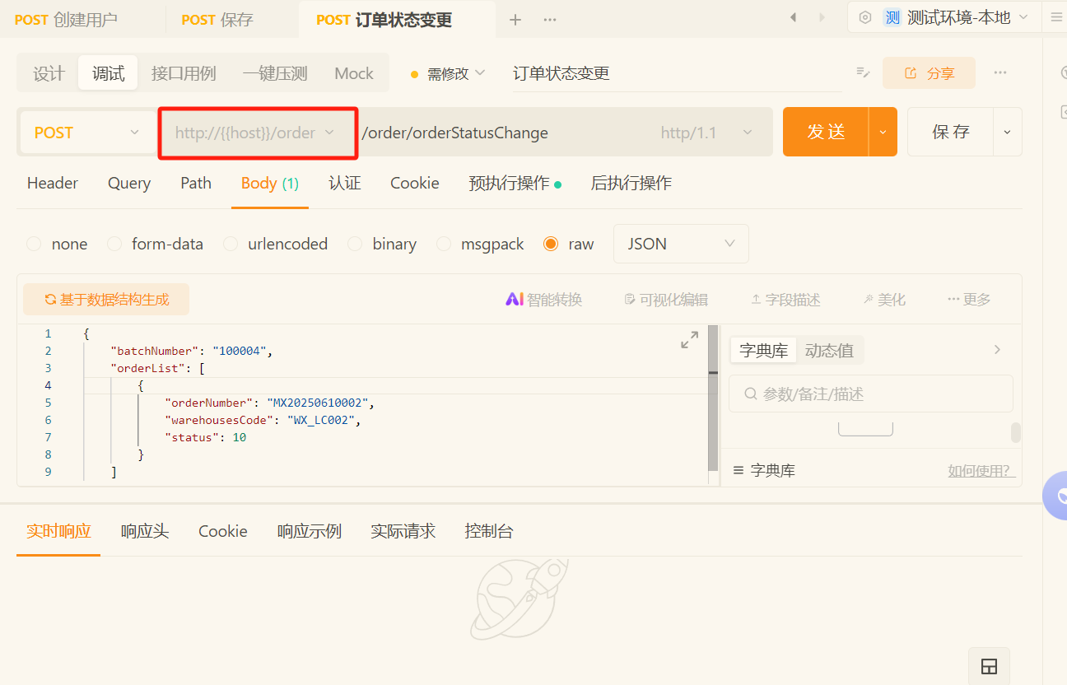
Task: Open save options arrow beside 保存
Action: pyautogui.click(x=1008, y=132)
